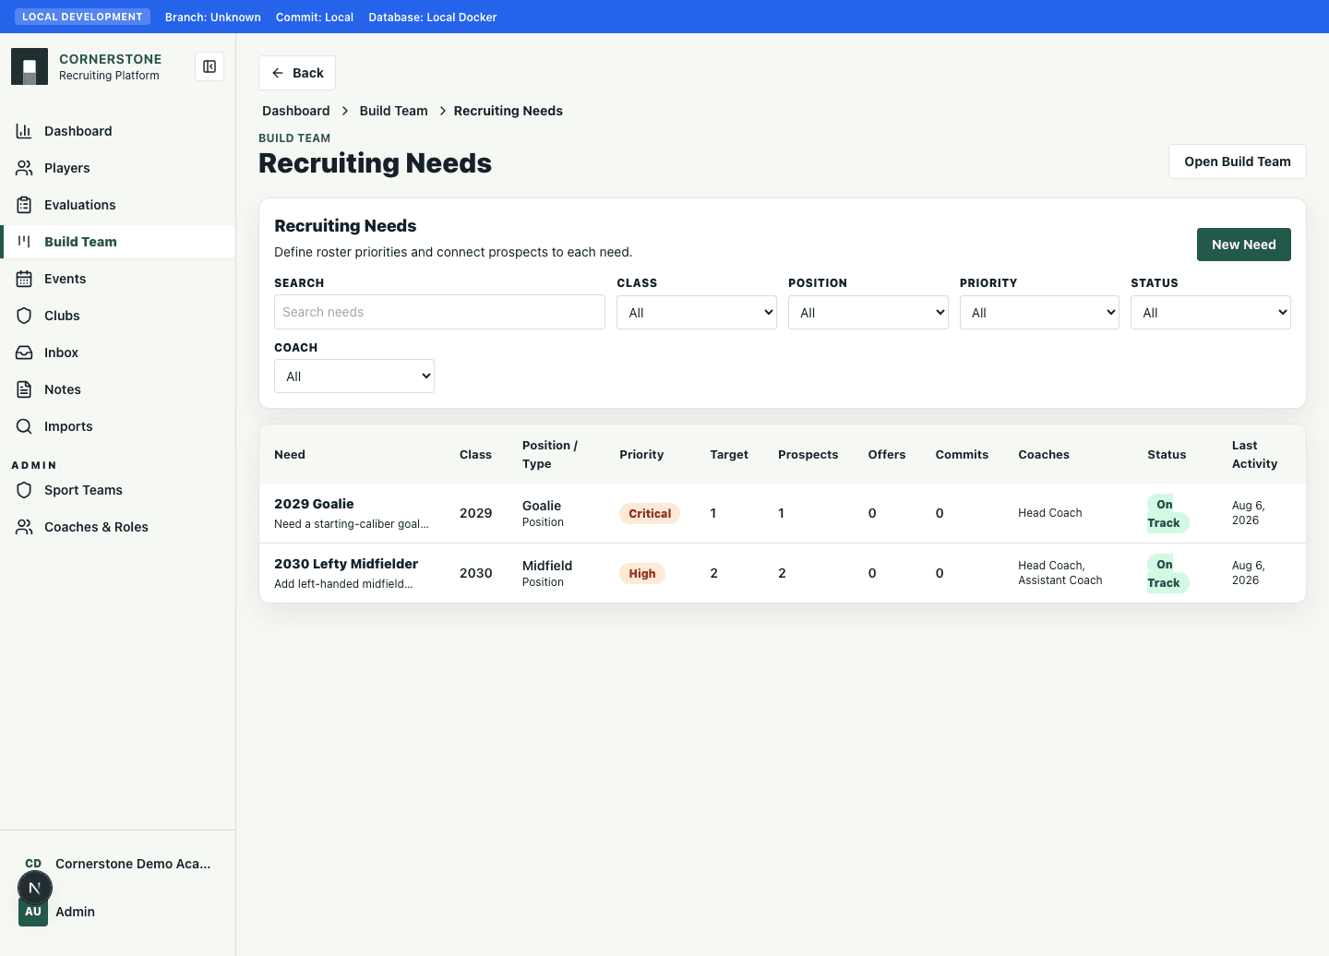Viewport: 1329px width, 956px height.
Task: Click the Need column header
Action: (290, 454)
